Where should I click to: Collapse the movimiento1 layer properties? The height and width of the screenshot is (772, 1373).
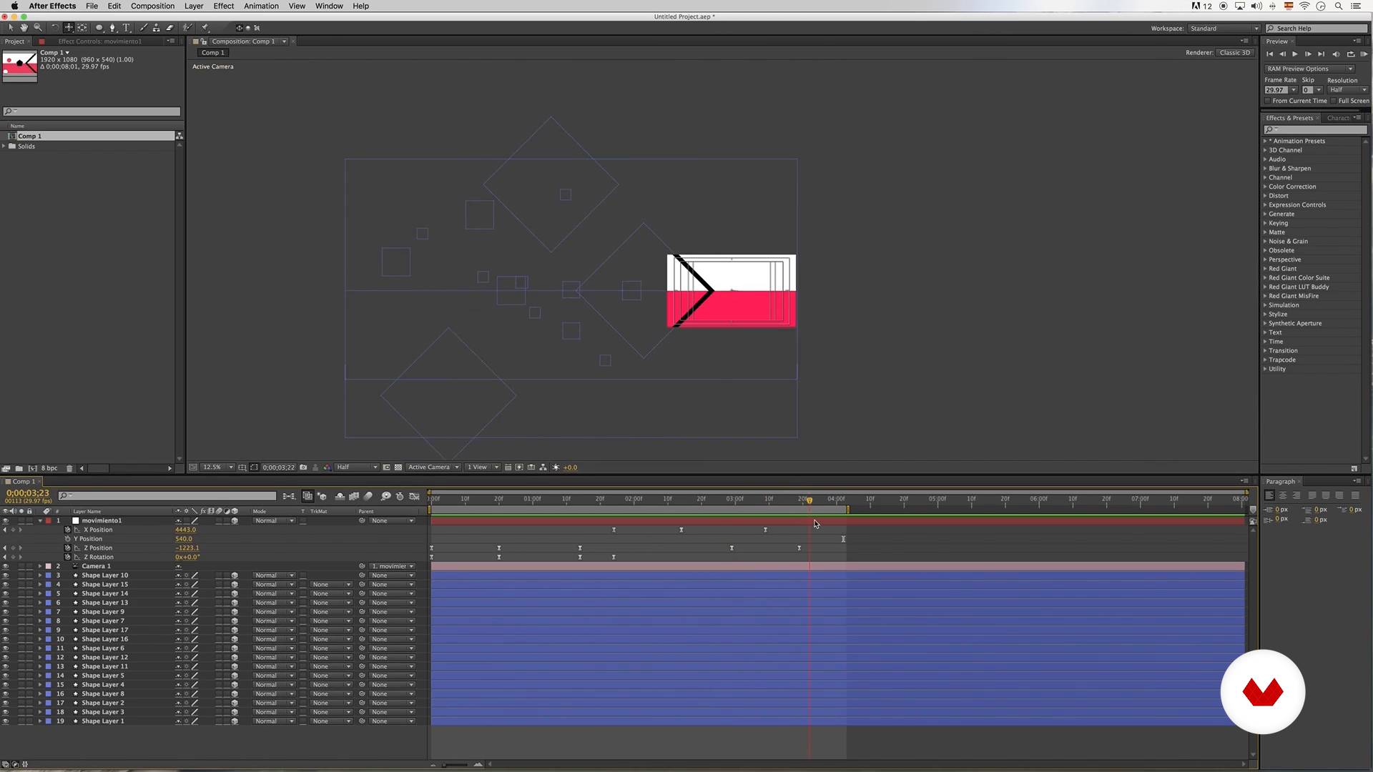40,521
